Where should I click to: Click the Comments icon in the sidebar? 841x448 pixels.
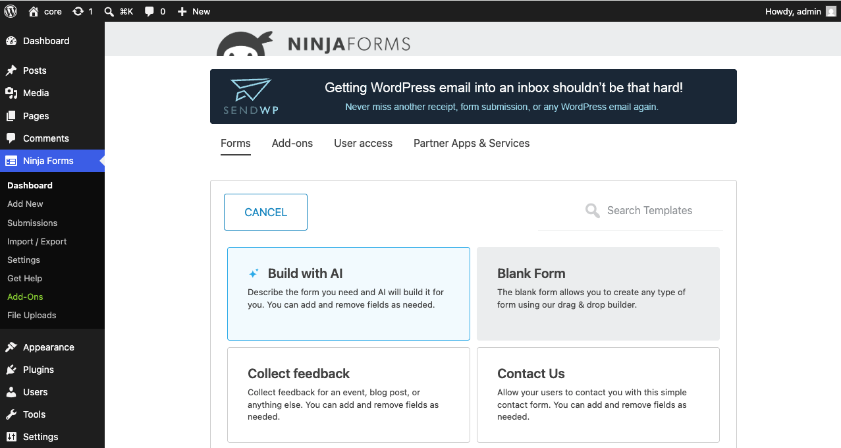(11, 138)
